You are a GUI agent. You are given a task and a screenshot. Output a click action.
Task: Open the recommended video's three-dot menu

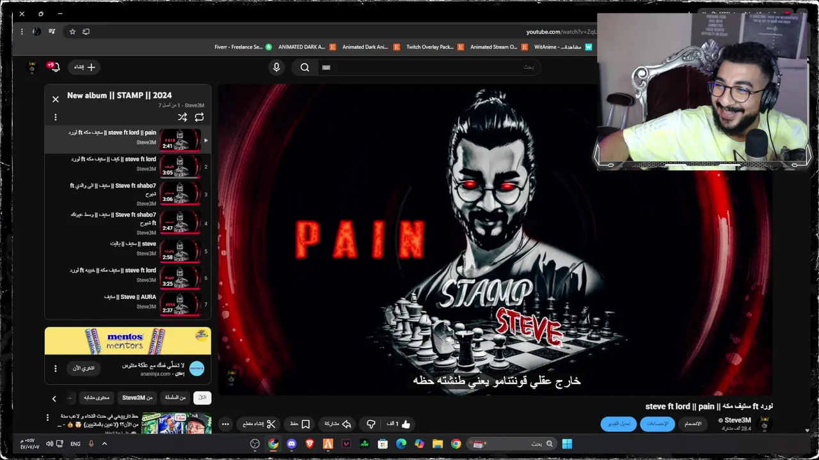(47, 418)
